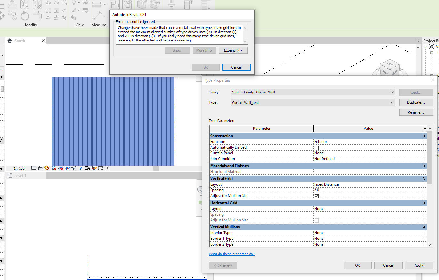Image resolution: width=439 pixels, height=280 pixels.
Task: Collapse the Construction parameter group
Action: (x=424, y=136)
